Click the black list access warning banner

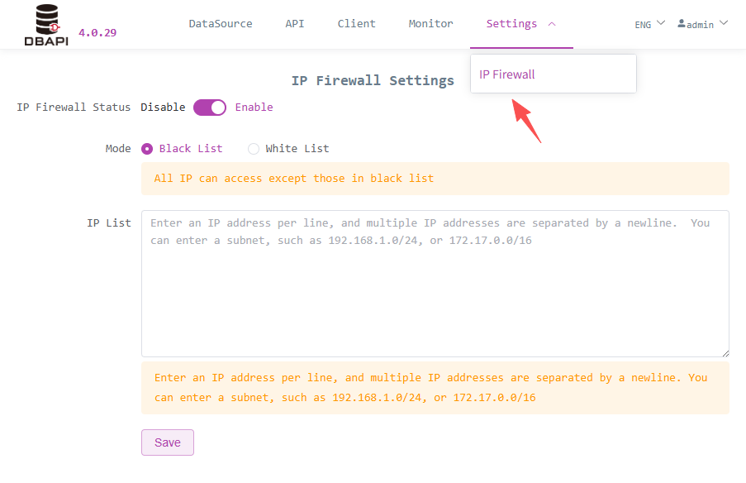(x=436, y=178)
